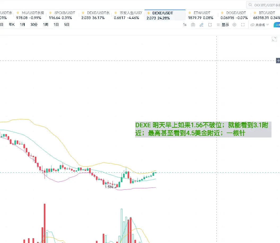Select 1周 timeframe
The height and width of the screenshot is (243, 280).
coord(46,24)
